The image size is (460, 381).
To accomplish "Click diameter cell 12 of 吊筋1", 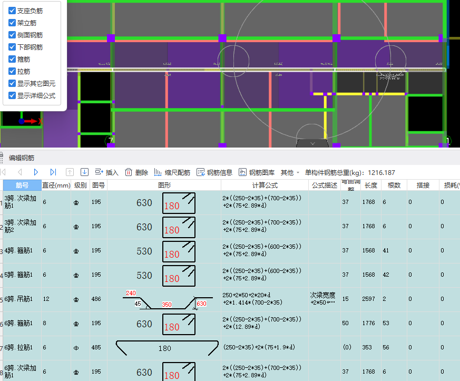I will 56,299.
